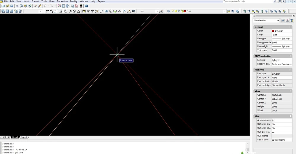Select the Angular dimension tool

pos(78,11)
